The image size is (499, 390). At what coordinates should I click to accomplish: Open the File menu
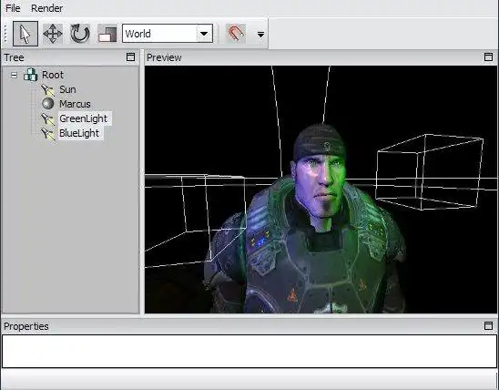click(x=13, y=8)
